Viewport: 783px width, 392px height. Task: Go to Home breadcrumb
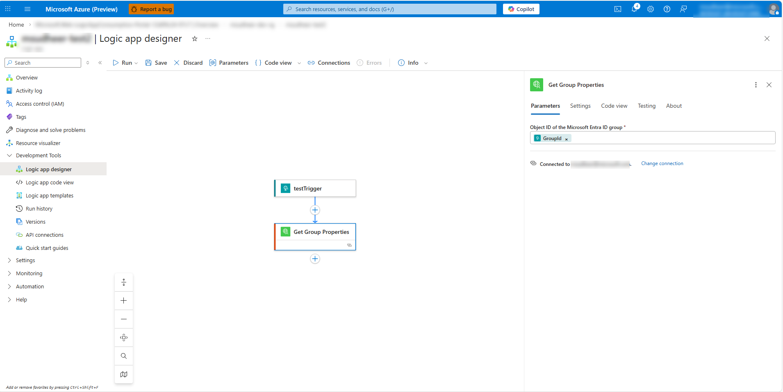tap(16, 25)
